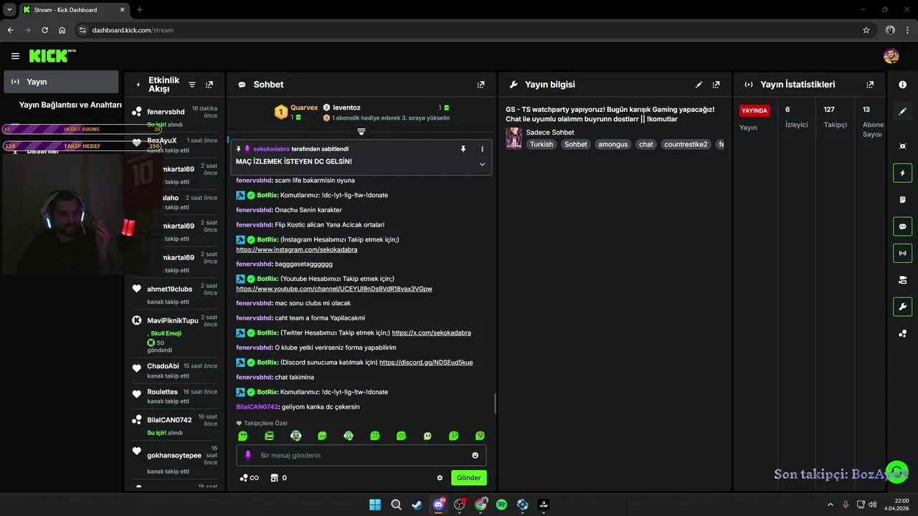
Task: Insert the first green Kick emote
Action: tap(243, 436)
